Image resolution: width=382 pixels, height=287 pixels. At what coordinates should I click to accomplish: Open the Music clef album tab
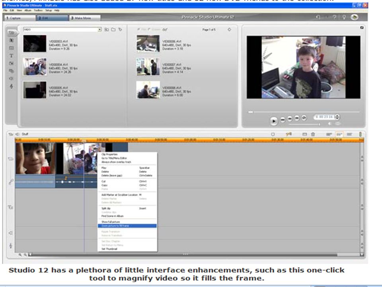[11, 86]
